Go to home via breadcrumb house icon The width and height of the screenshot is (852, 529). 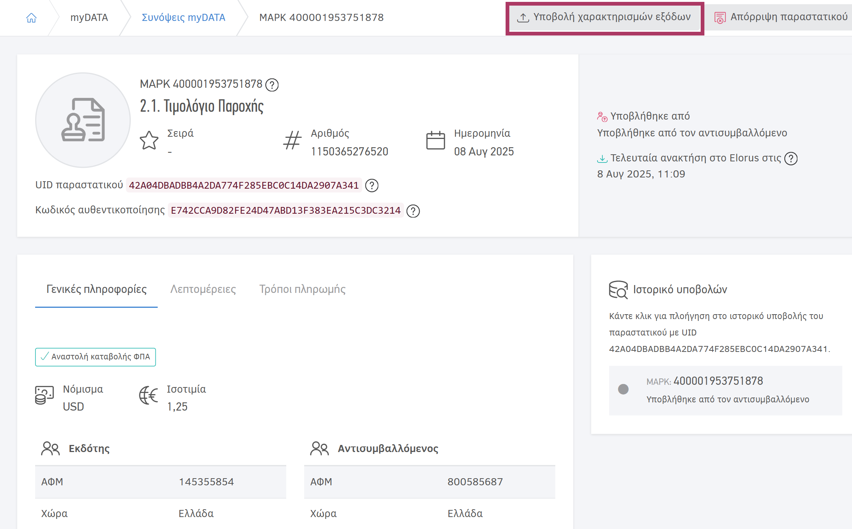pyautogui.click(x=31, y=18)
